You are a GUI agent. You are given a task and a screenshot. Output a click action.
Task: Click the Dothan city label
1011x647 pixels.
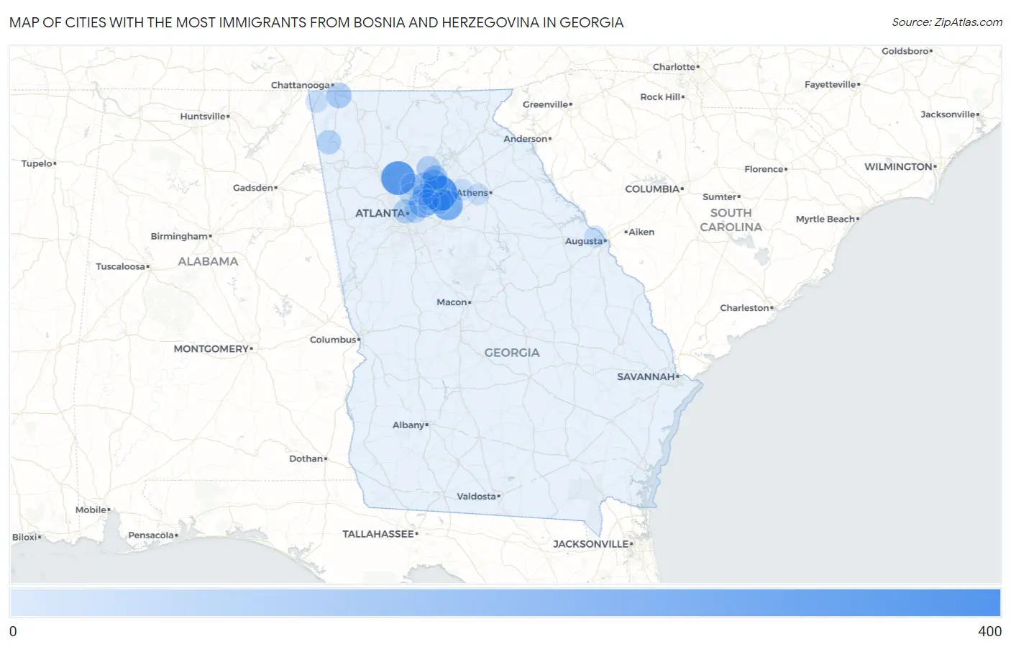306,459
